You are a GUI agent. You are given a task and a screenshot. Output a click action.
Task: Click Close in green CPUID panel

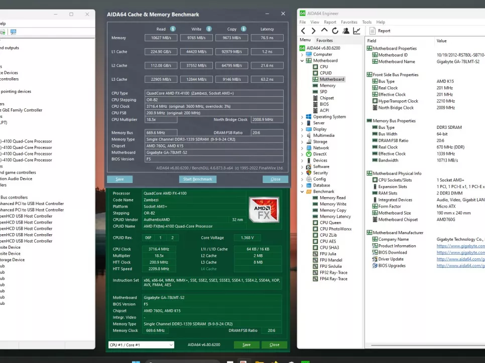(x=274, y=345)
